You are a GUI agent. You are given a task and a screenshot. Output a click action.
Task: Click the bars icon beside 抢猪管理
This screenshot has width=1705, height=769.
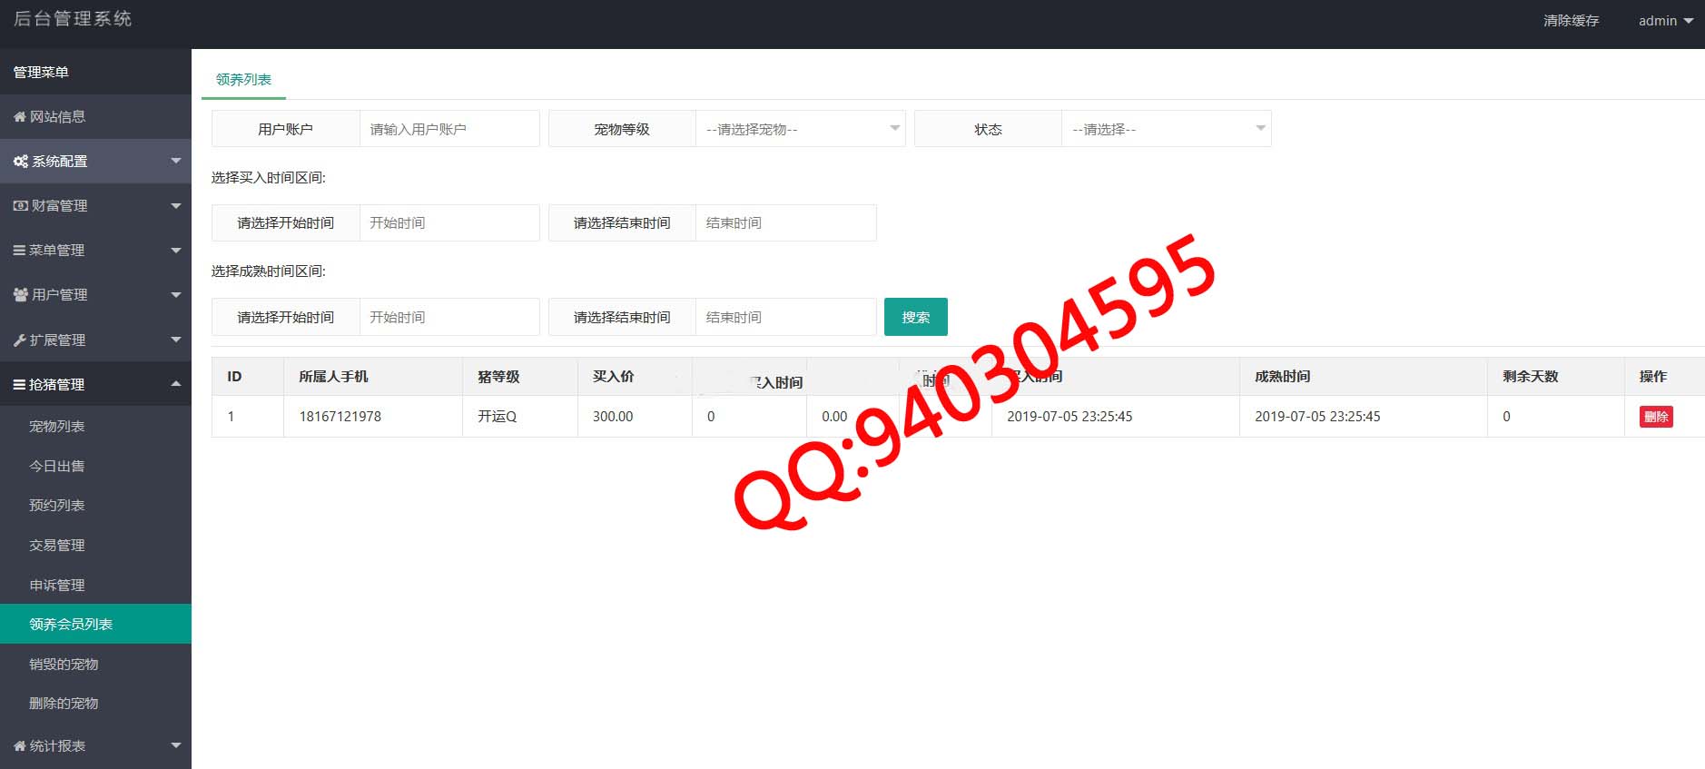[19, 385]
